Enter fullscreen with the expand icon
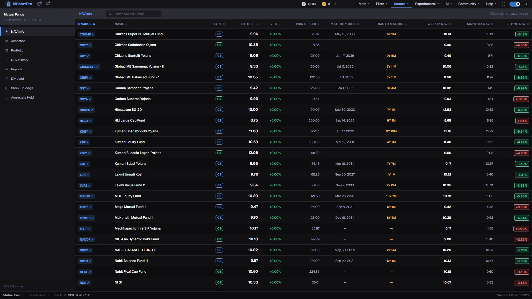The height and width of the screenshot is (299, 532). pos(503,4)
